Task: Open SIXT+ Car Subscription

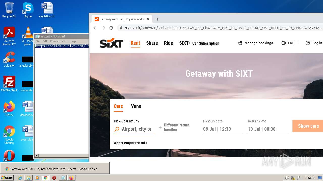Action: click(199, 43)
